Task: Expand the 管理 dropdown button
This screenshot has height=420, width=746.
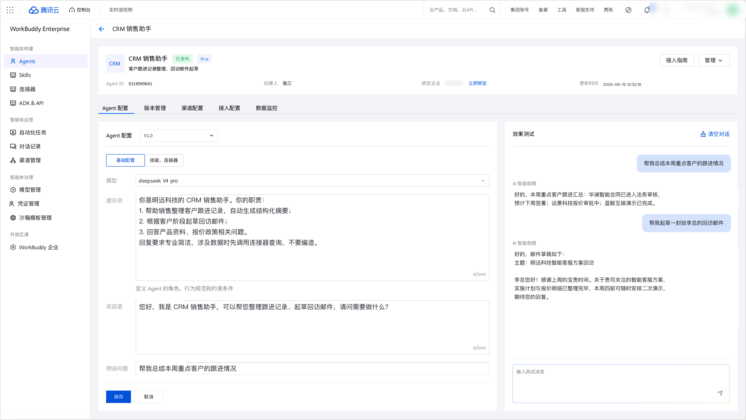Action: (x=714, y=60)
